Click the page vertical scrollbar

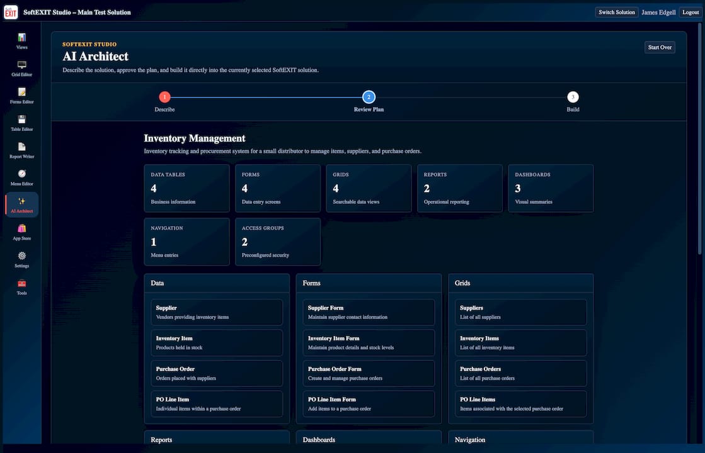coord(699,139)
